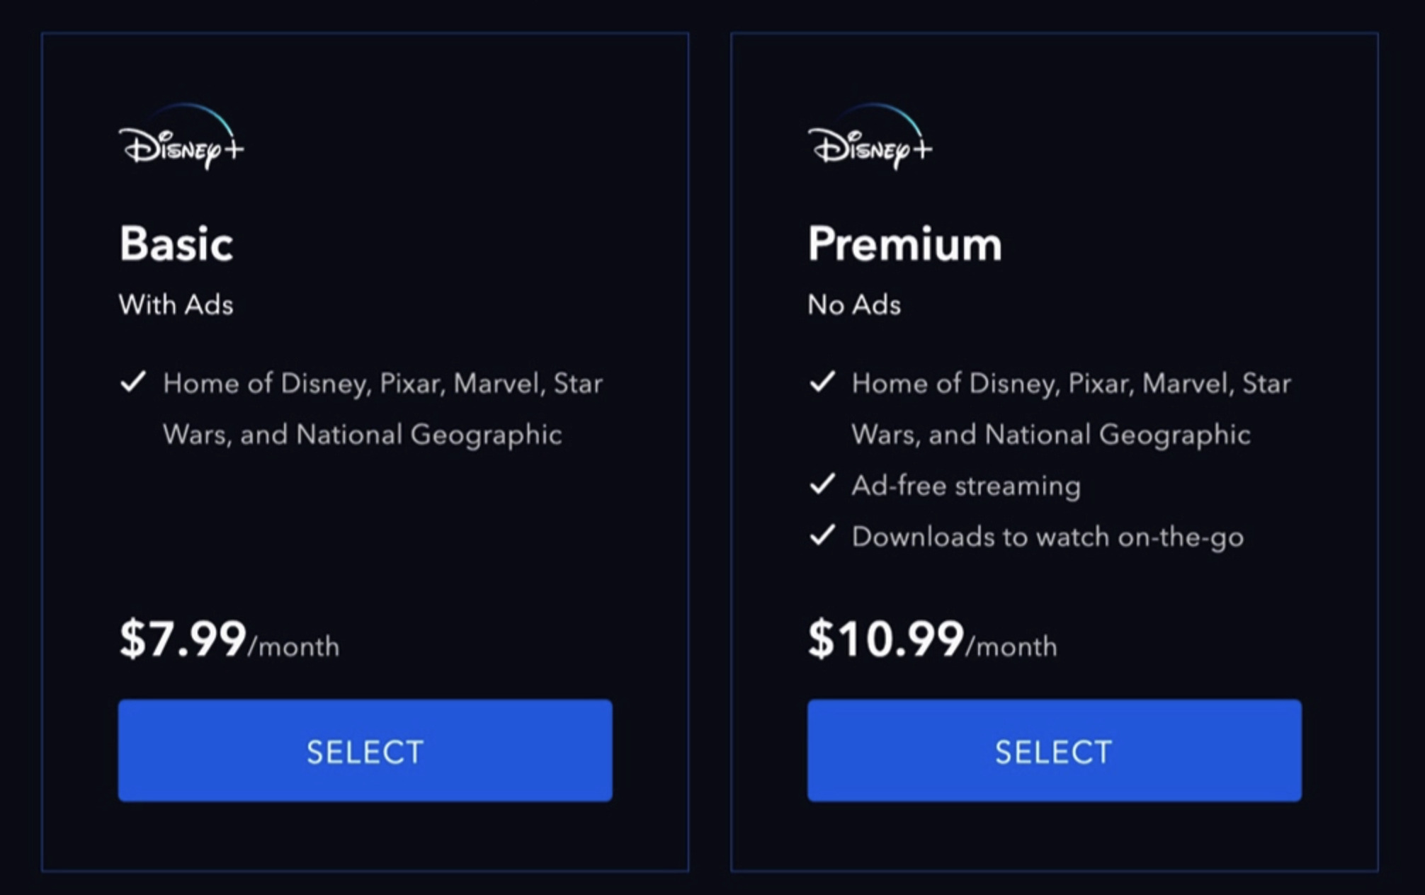
Task: Select the Basic plan button
Action: (365, 751)
